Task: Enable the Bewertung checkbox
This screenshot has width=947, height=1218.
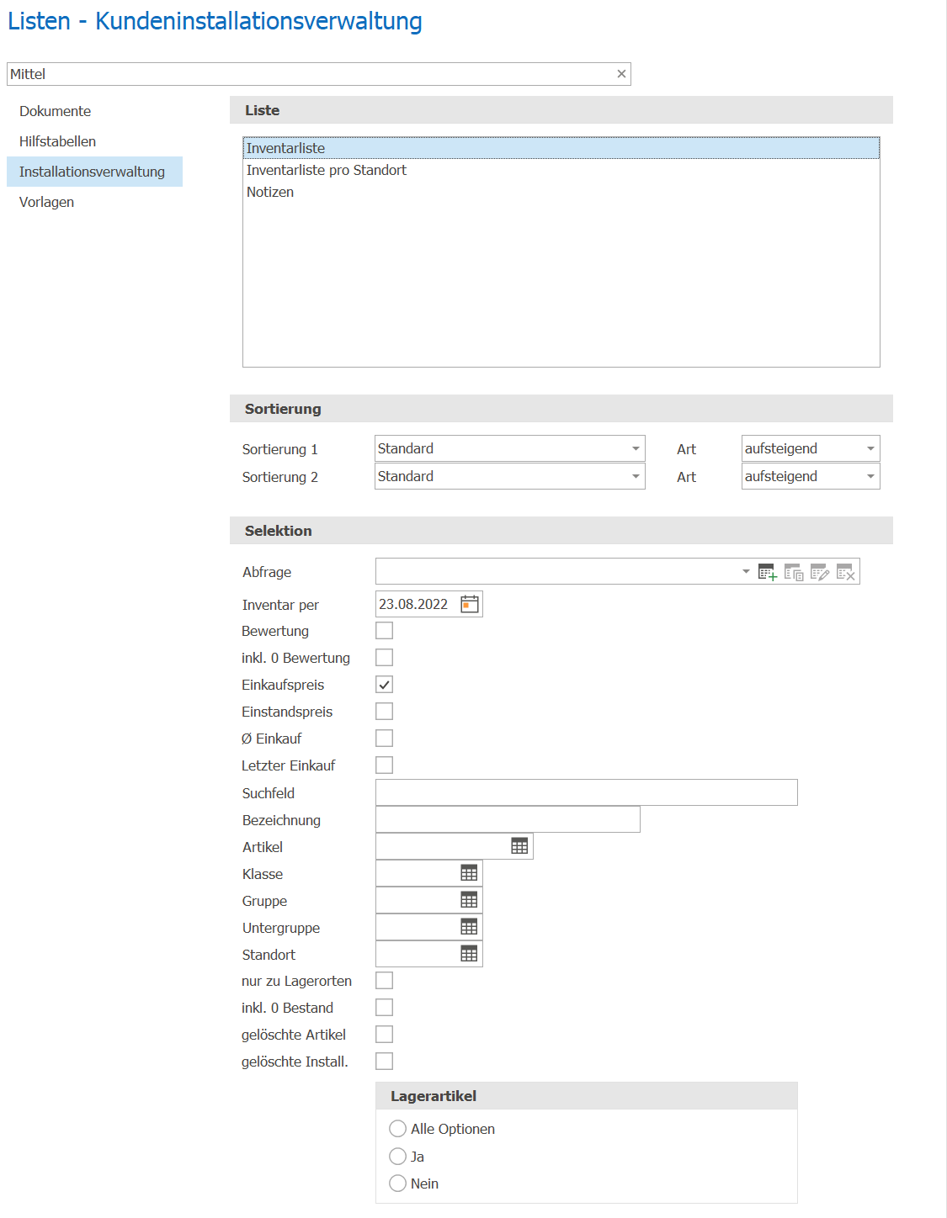Action: click(384, 631)
